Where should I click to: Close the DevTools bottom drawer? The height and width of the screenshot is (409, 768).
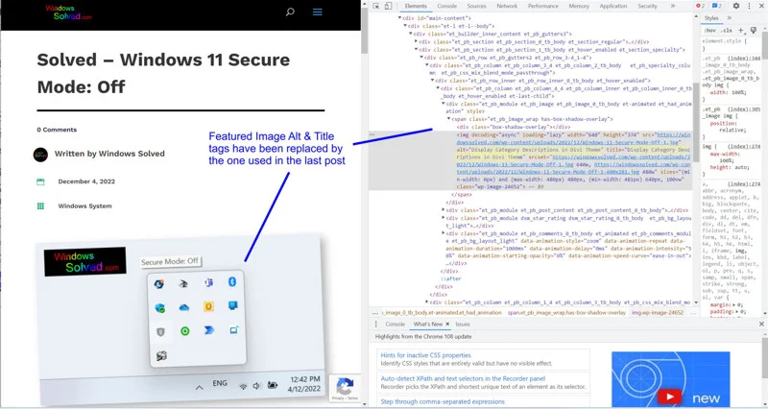coord(761,324)
